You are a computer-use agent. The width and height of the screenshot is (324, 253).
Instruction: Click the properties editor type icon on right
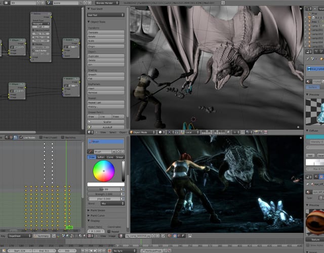point(308,52)
